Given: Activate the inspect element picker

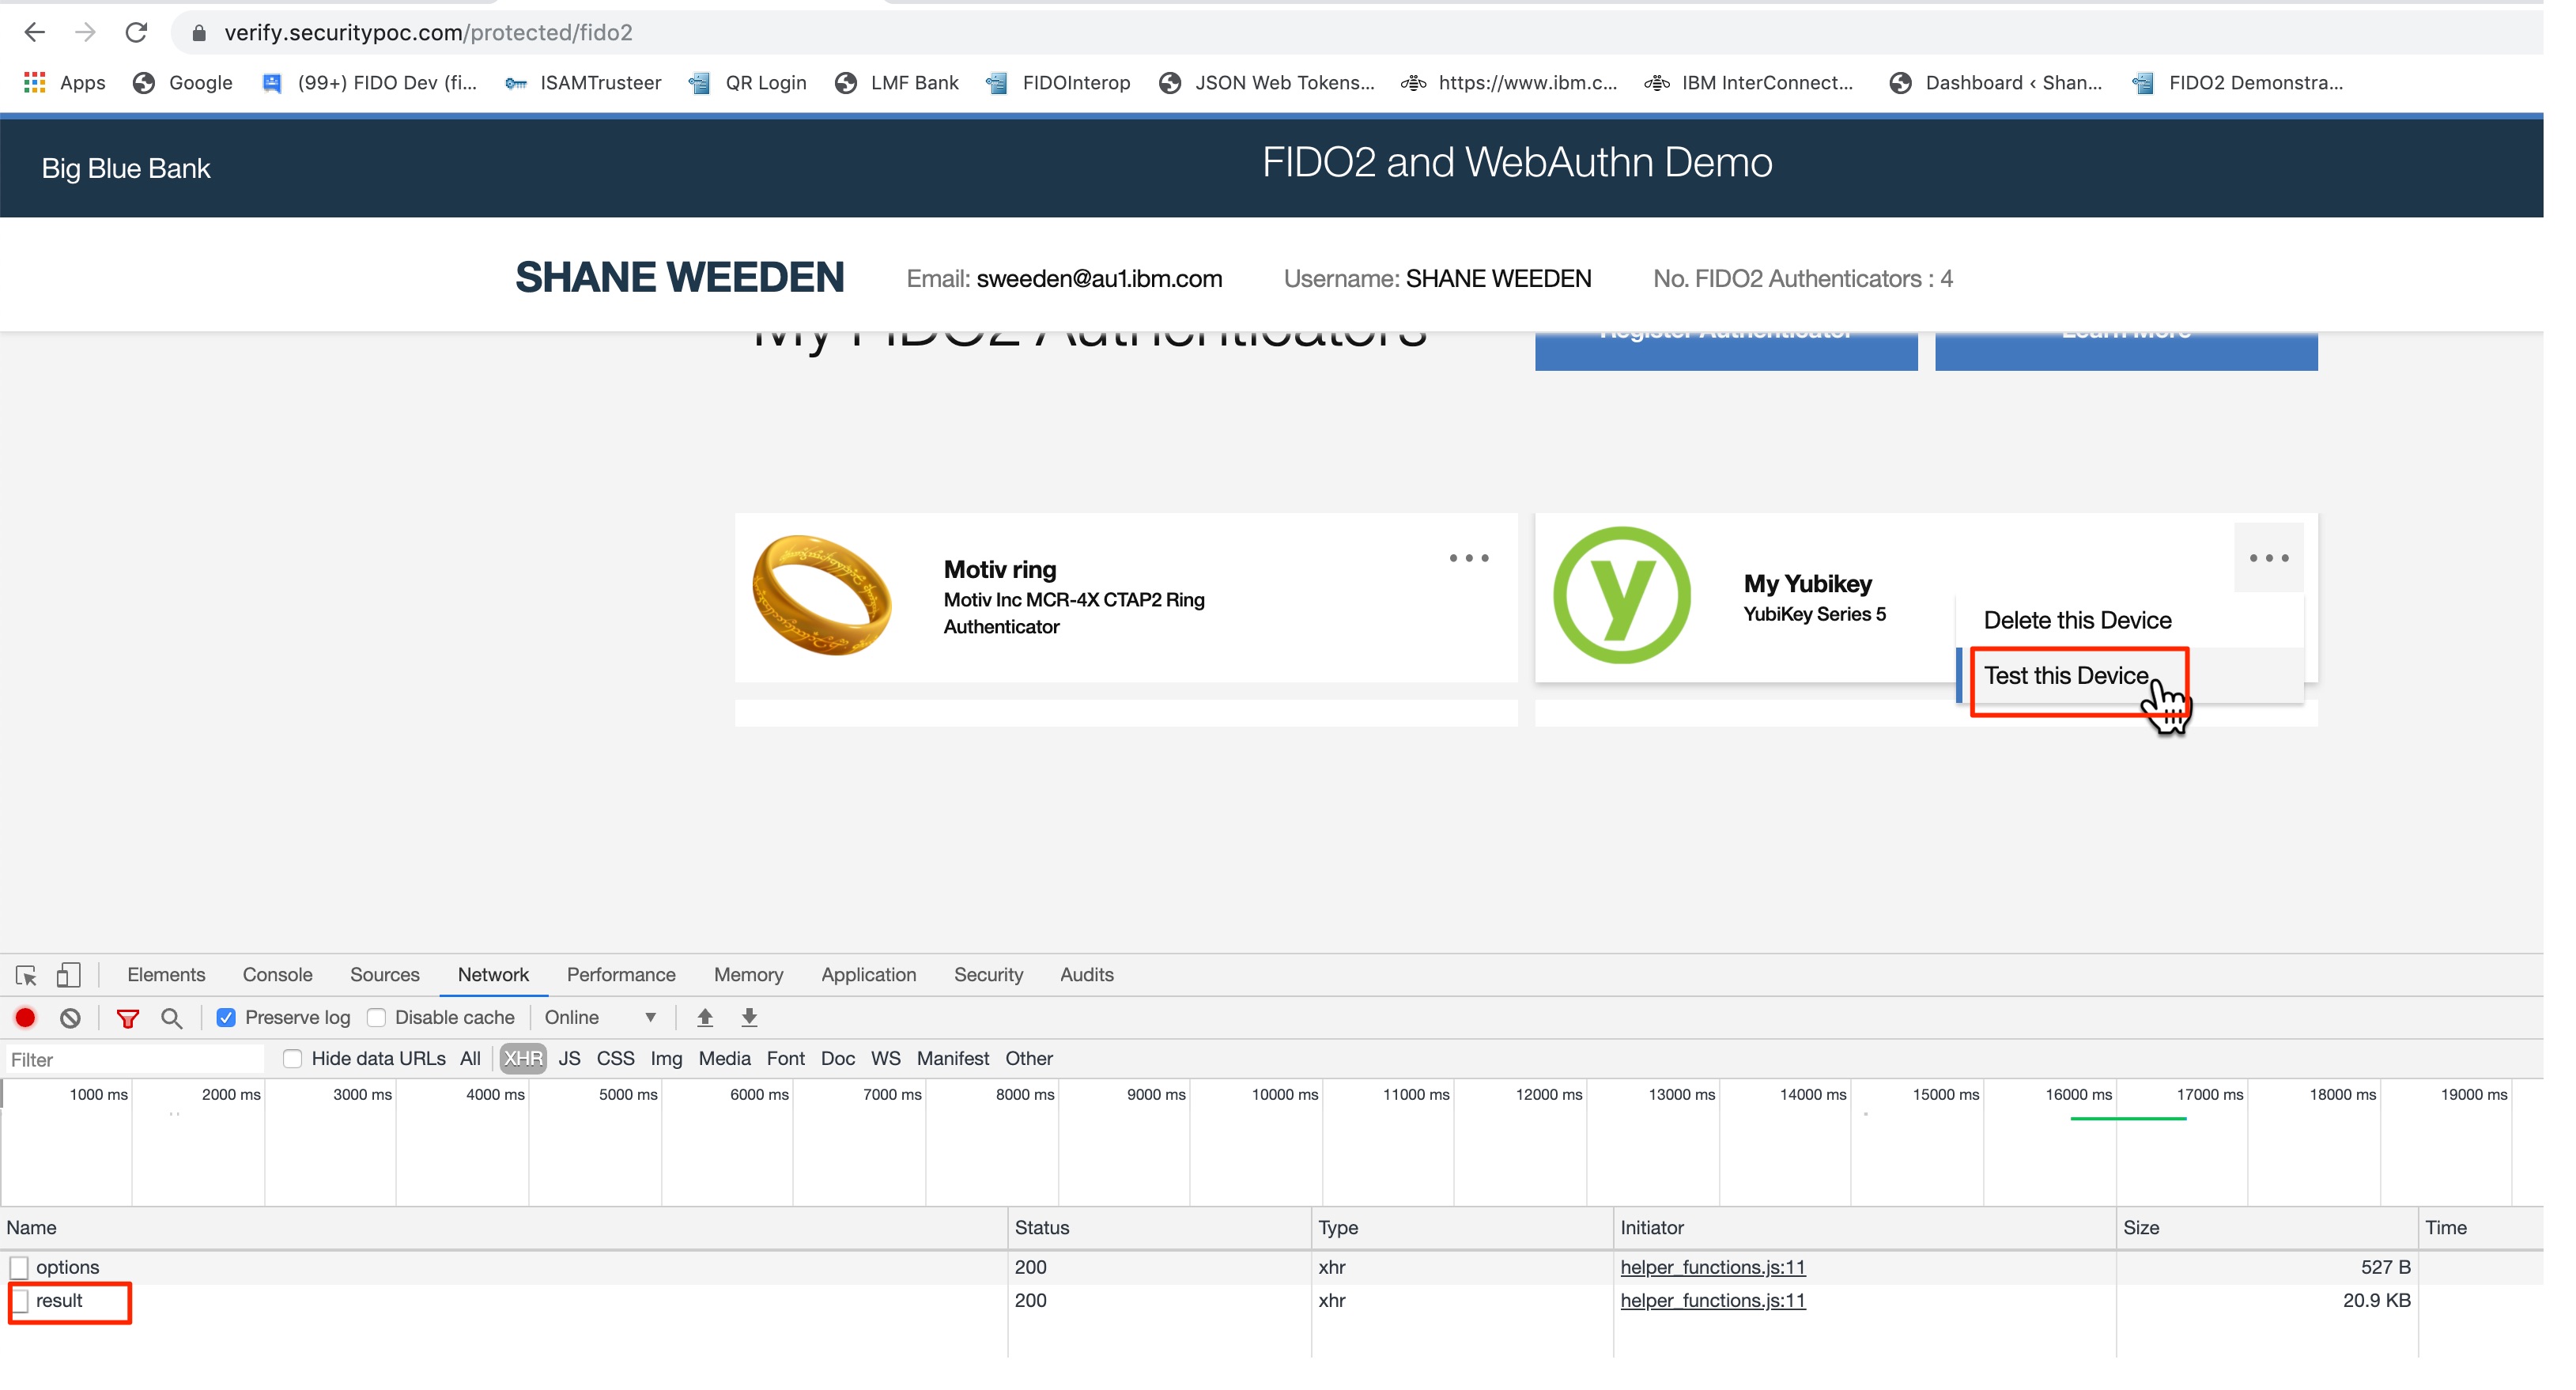Looking at the screenshot, I should coord(26,974).
